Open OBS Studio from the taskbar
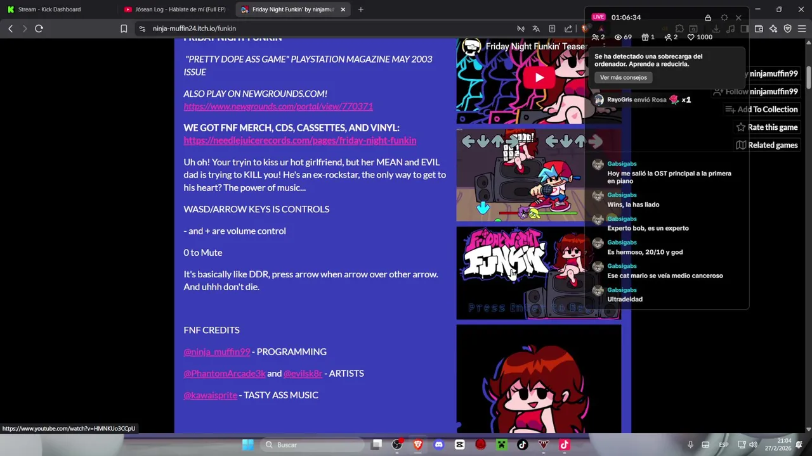Viewport: 812px width, 456px height. (397, 445)
